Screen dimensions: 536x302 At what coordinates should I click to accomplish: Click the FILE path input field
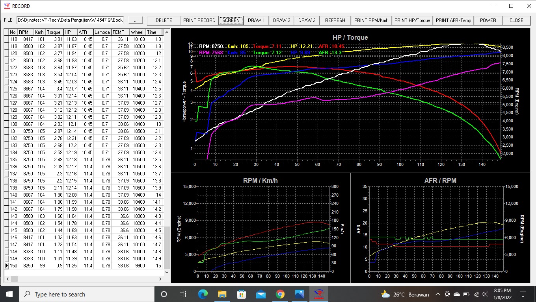[70, 20]
